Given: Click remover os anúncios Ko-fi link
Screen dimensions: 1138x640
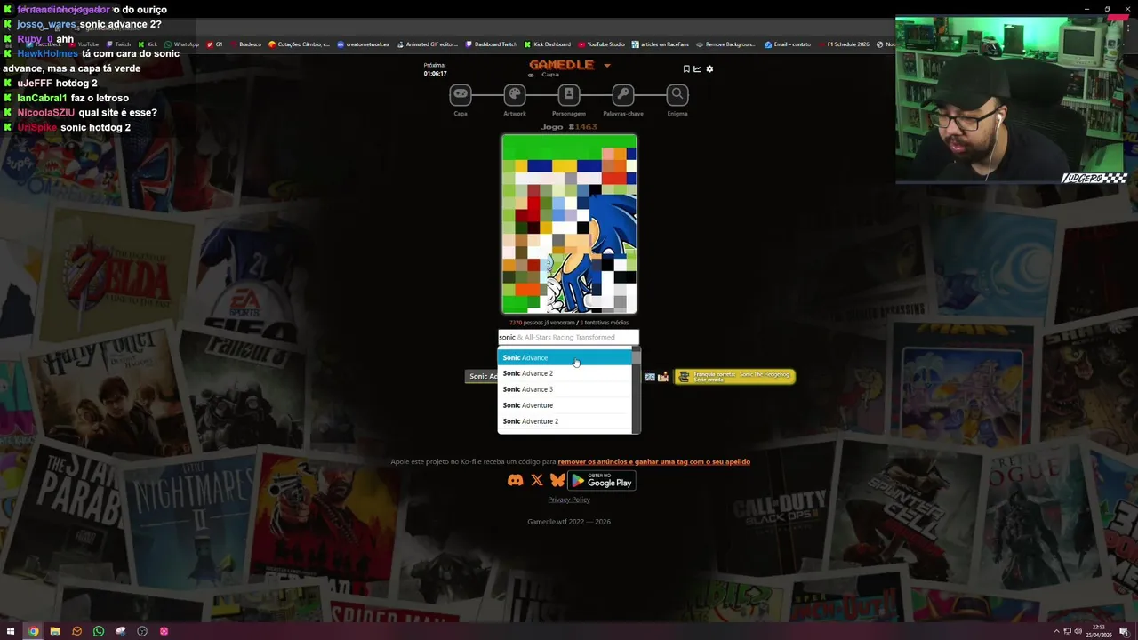Looking at the screenshot, I should (653, 461).
